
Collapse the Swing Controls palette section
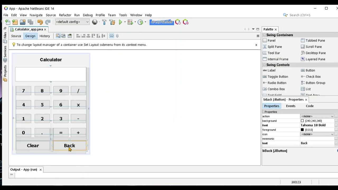[x=264, y=65]
